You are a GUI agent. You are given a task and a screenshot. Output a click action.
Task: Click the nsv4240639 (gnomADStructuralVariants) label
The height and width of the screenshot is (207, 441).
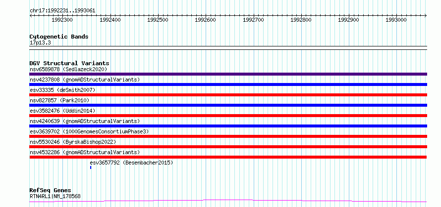click(x=85, y=121)
